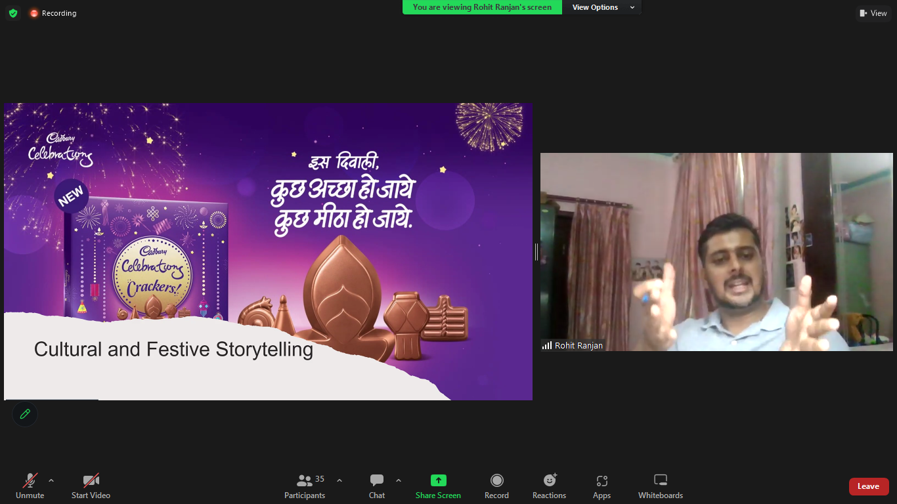Viewport: 897px width, 504px height.
Task: Click the green Share Screen button
Action: point(438,486)
